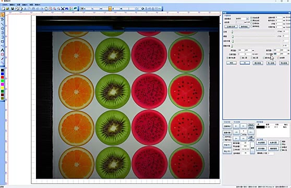This screenshot has height=188, width=291.
Task: Select the red rectangle tool in left toolbar
Action: pos(2,54)
